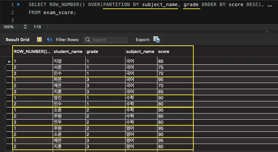Select score cell 85
This screenshot has height=152, width=278.
(175, 61)
